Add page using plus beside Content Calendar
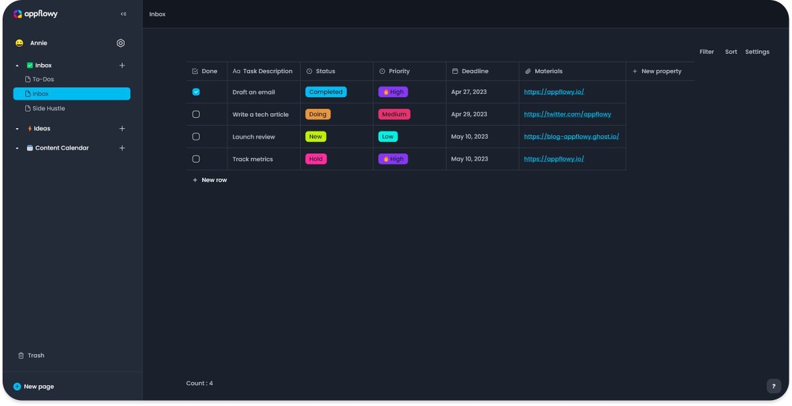Image resolution: width=792 pixels, height=406 pixels. (x=122, y=148)
